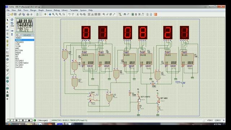Screen dimensions: 231x130
Task: Select the text 'A' tool
Action: click(7, 92)
